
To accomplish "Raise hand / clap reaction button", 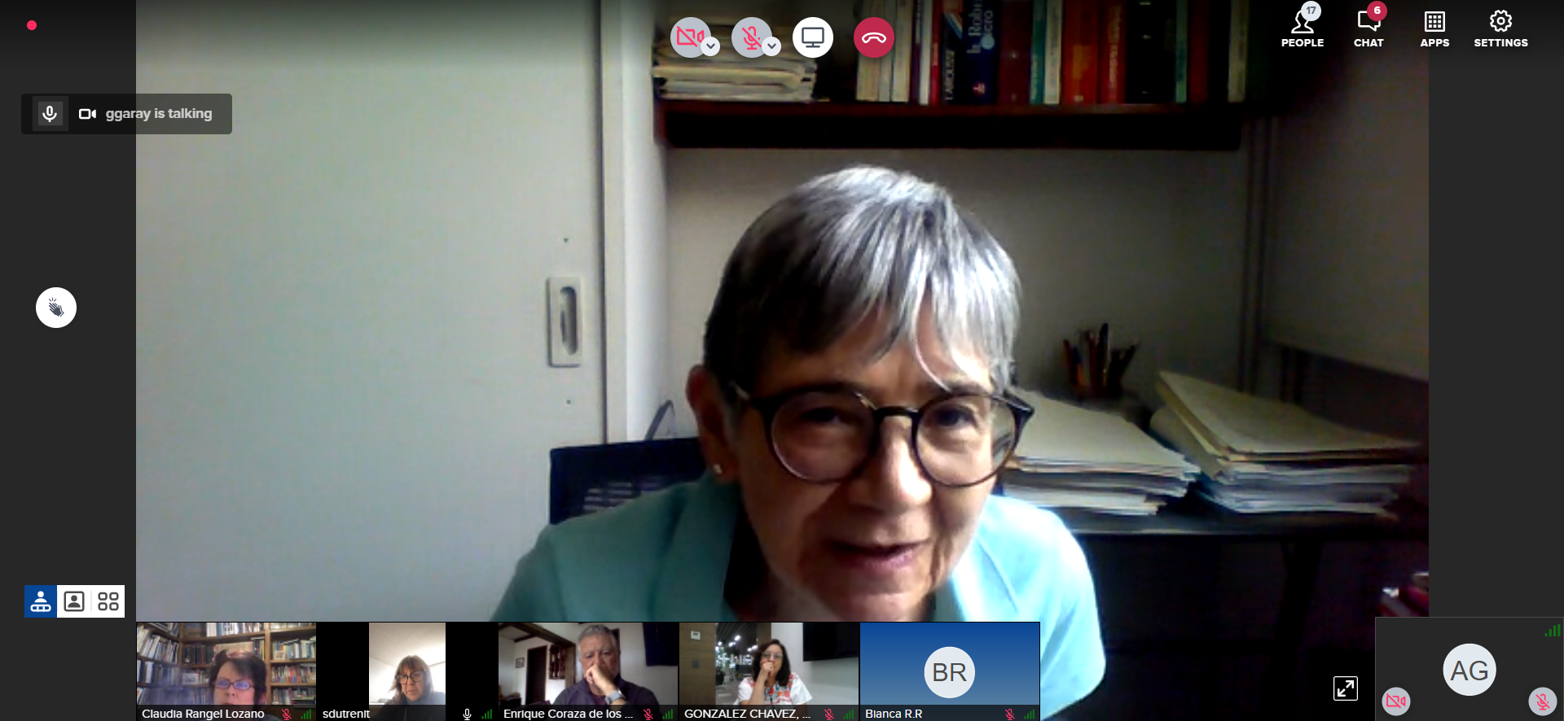I will (56, 308).
